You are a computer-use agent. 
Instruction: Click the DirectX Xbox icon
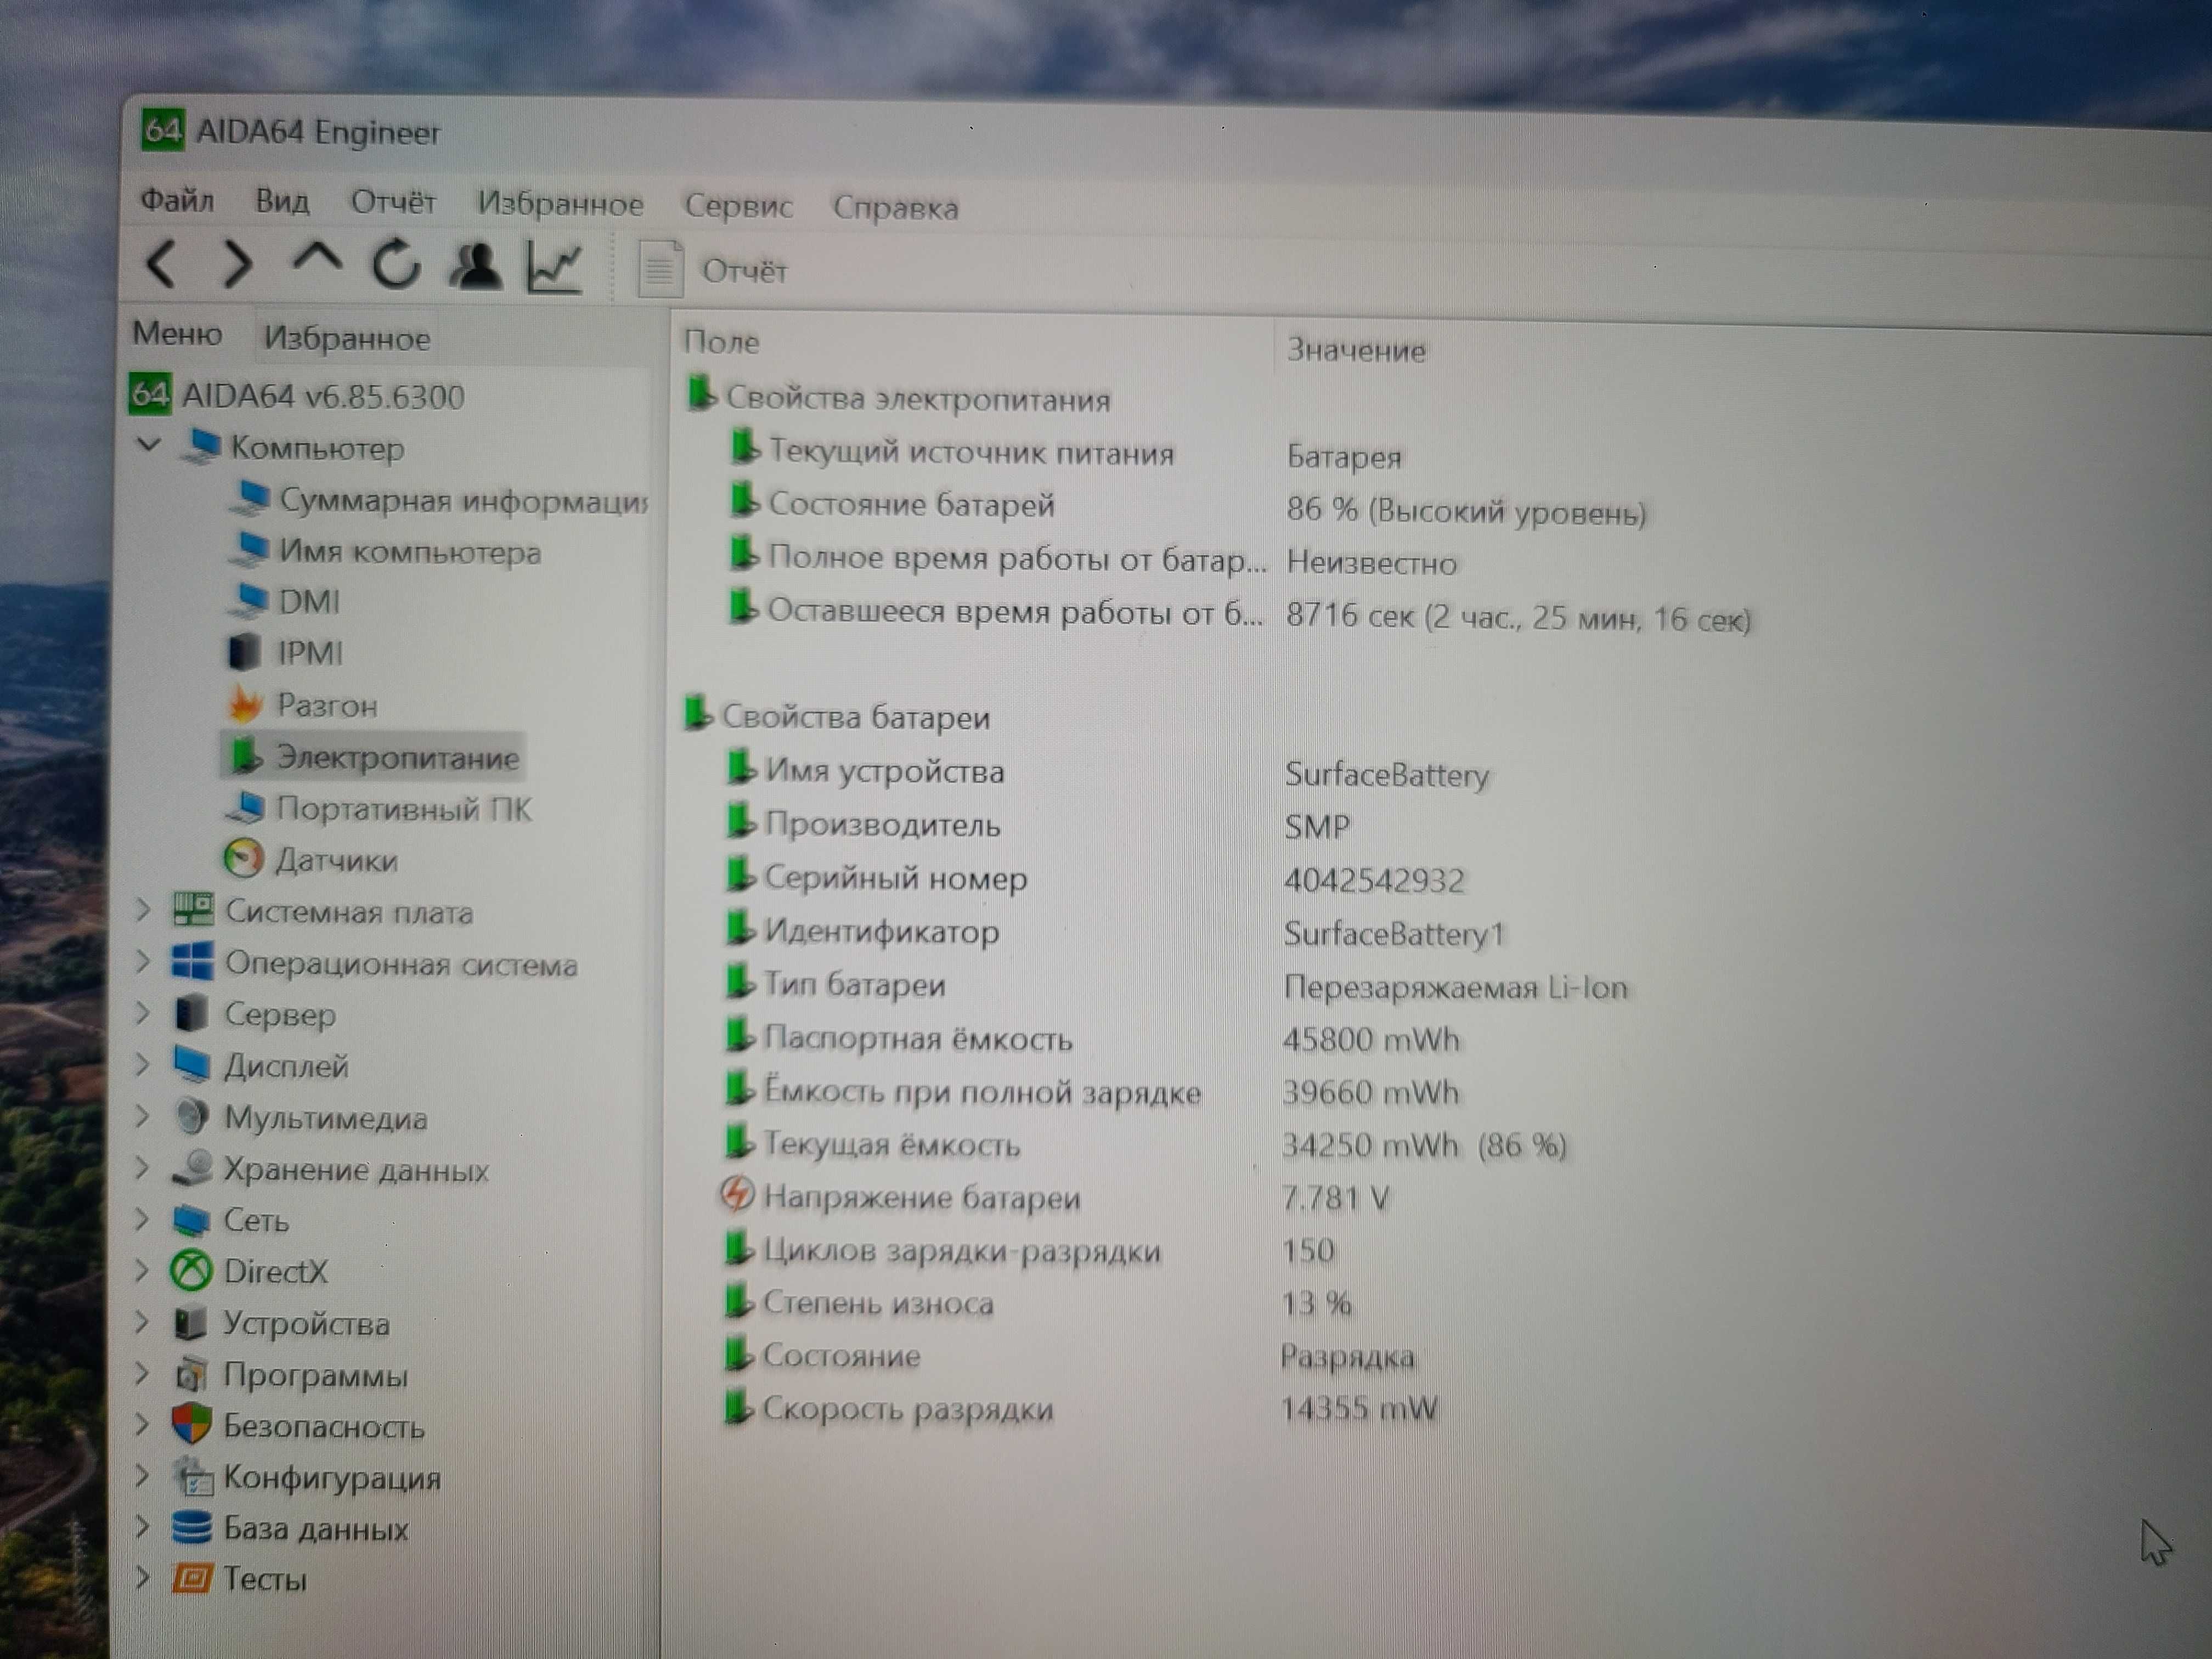click(190, 1270)
